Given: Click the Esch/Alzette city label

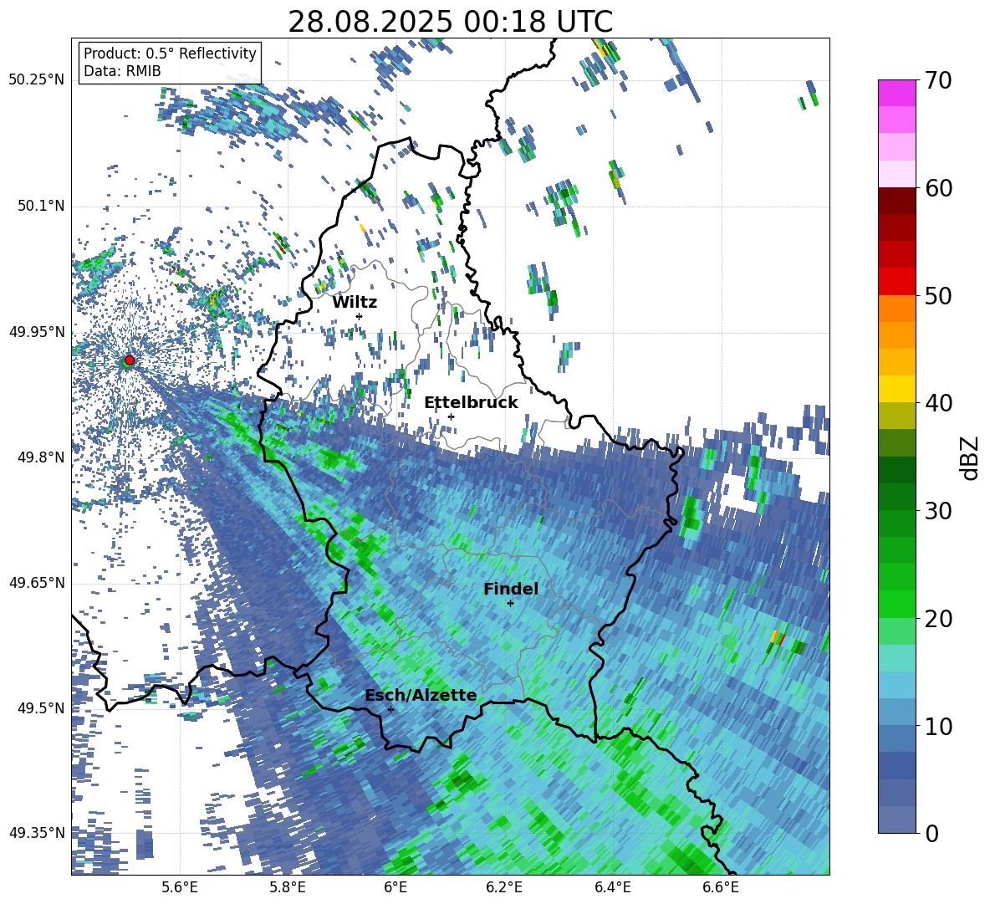Looking at the screenshot, I should pyautogui.click(x=421, y=695).
